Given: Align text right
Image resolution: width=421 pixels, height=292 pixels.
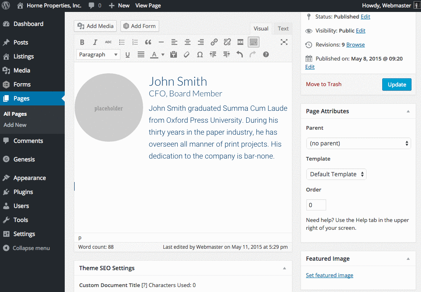Looking at the screenshot, I should click(200, 42).
